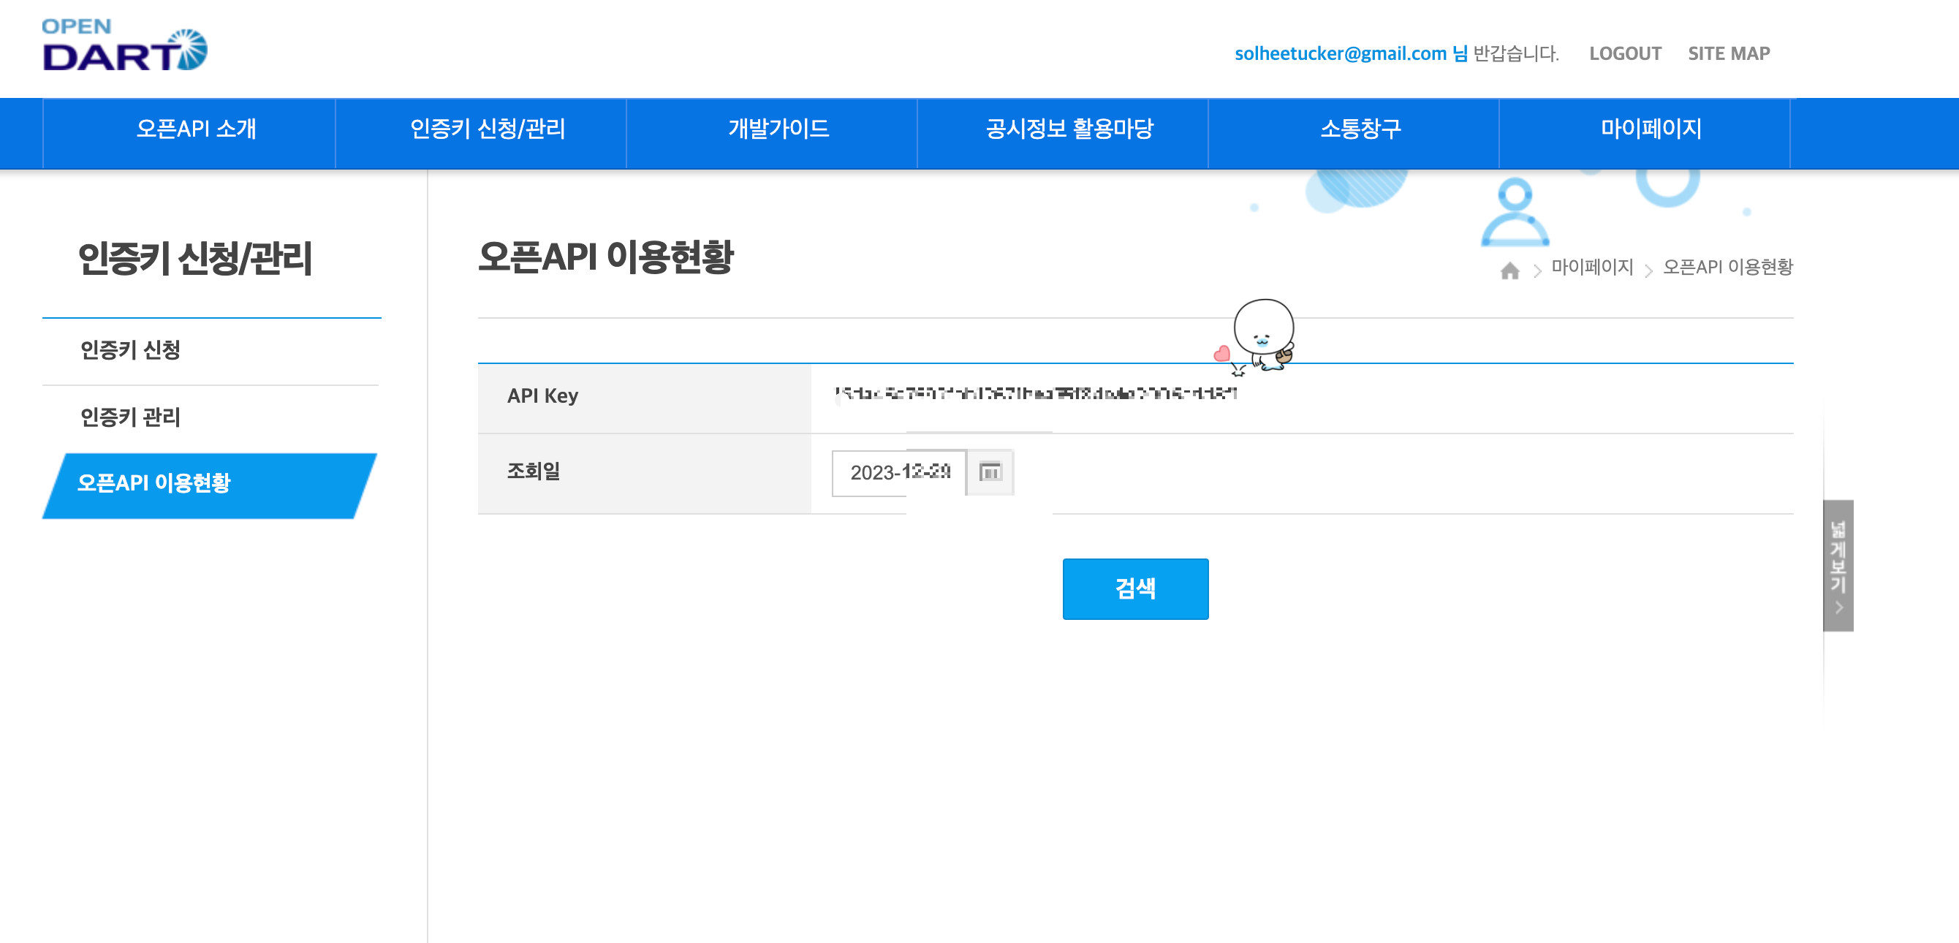
Task: Click the LOGOUT link
Action: click(1624, 53)
